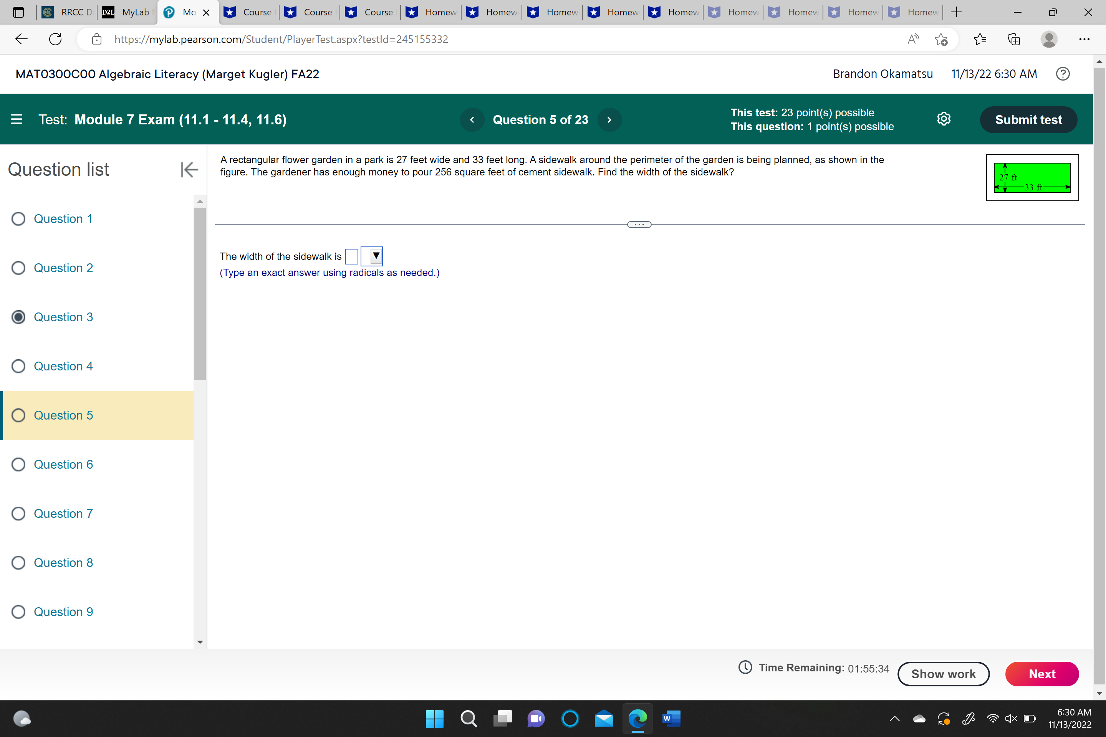The image size is (1106, 737).
Task: Select the Question 1 radio button
Action: click(19, 218)
